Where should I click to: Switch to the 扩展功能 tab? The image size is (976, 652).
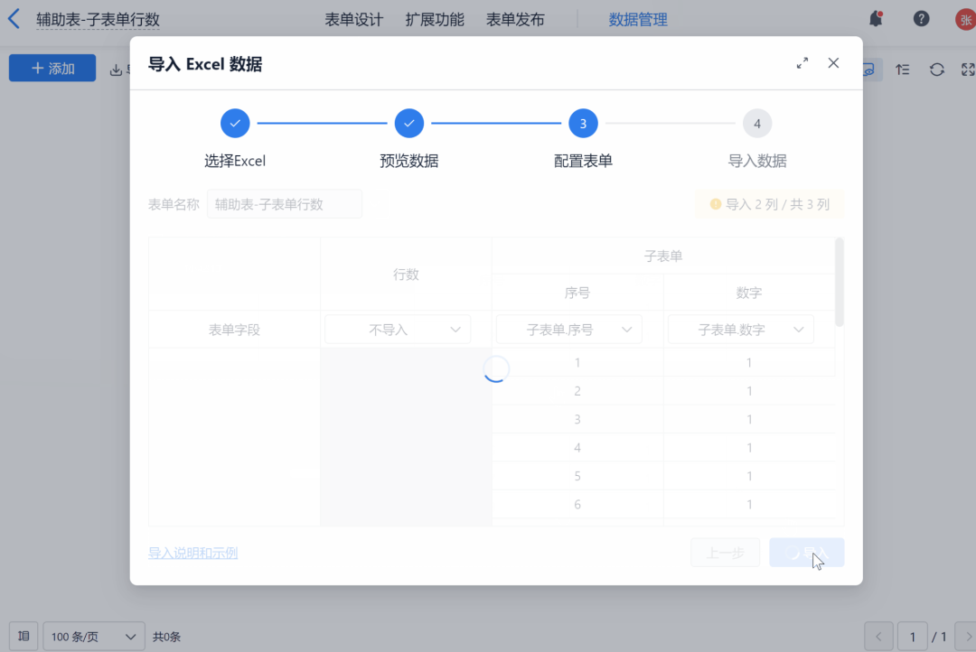pyautogui.click(x=435, y=19)
